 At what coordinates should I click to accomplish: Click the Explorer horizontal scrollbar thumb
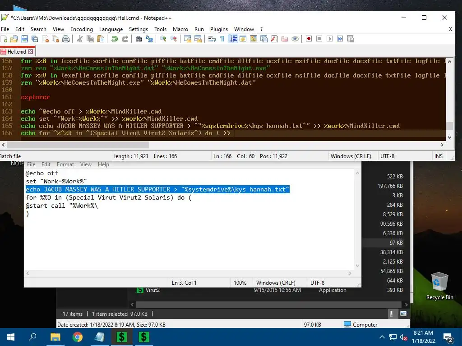(x=268, y=305)
